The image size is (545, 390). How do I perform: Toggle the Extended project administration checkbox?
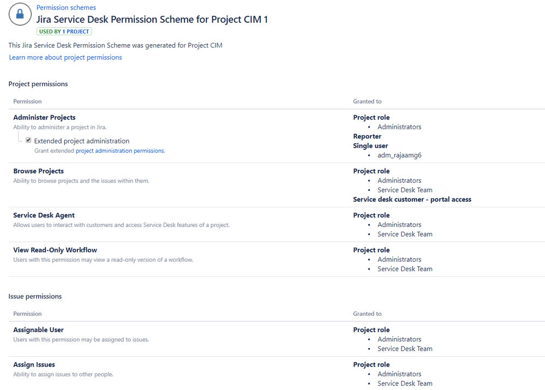pyautogui.click(x=28, y=140)
